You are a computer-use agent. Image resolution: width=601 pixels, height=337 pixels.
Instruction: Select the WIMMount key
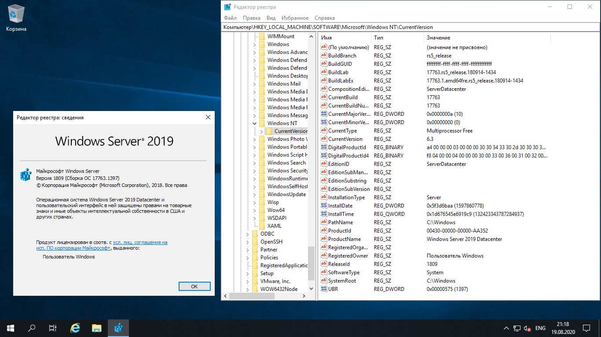tap(281, 36)
